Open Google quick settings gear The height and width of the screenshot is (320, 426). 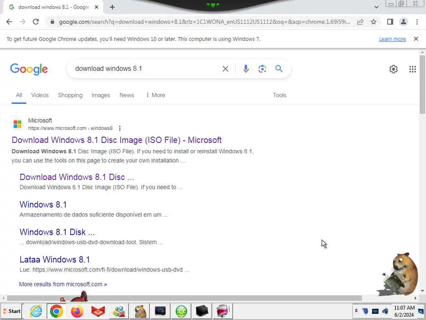(394, 69)
